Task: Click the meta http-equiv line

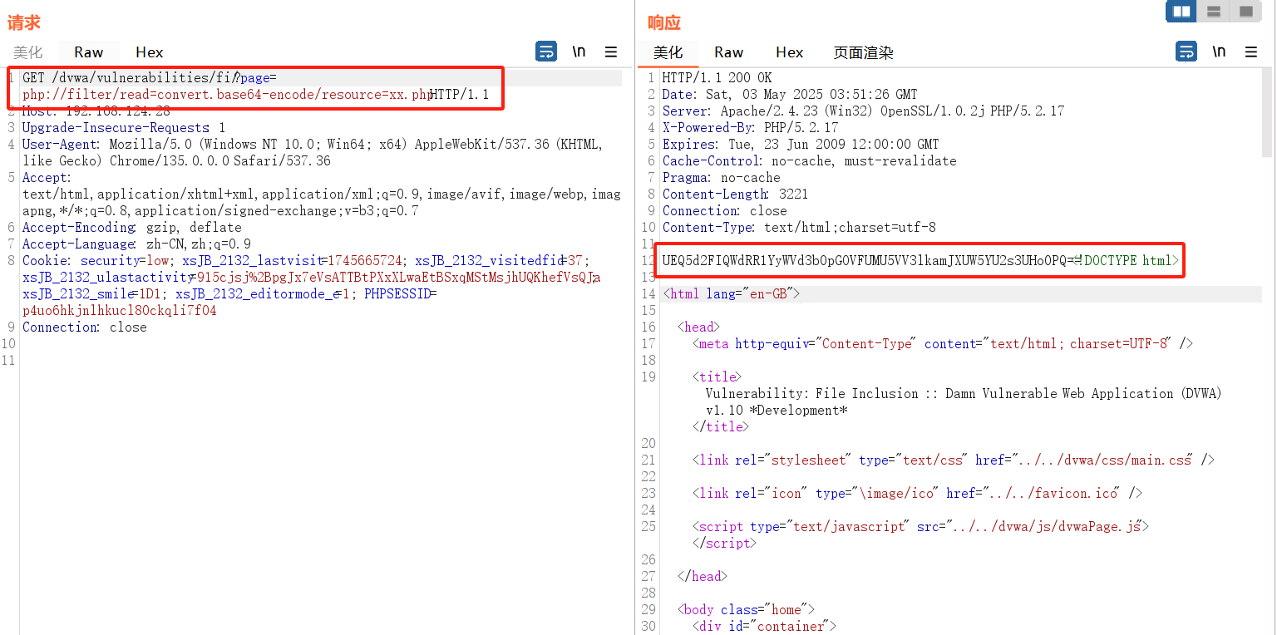Action: 943,343
